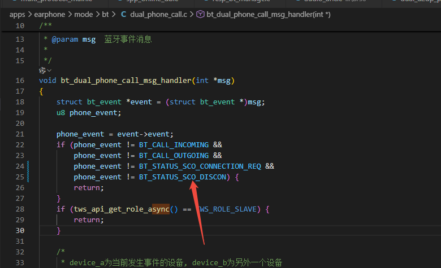Click the opening brace on line 17
This screenshot has width=441, height=268.
tap(41, 91)
